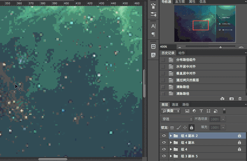Open the Character panel icon
The width and height of the screenshot is (247, 161).
pos(153,26)
